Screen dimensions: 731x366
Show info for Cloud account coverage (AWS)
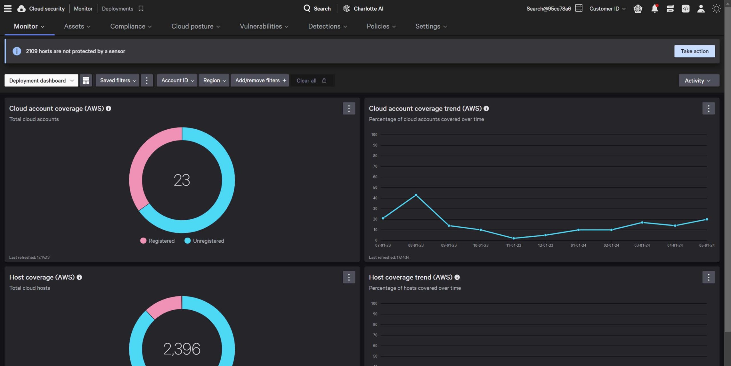coord(109,108)
